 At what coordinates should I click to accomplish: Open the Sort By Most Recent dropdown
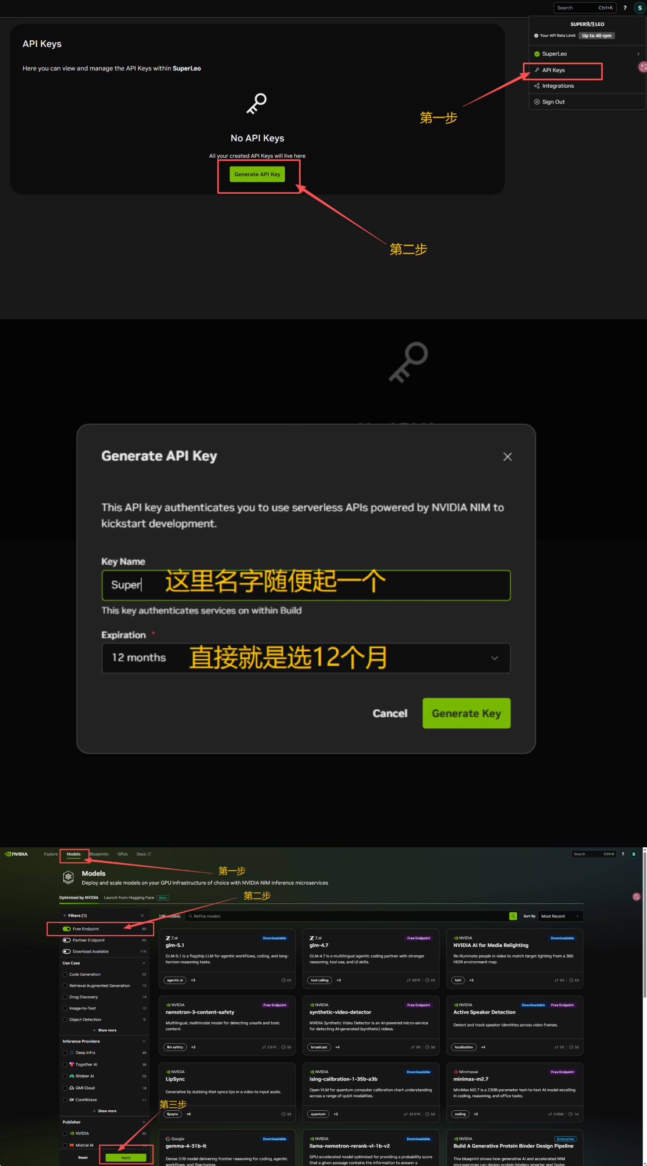tap(560, 916)
